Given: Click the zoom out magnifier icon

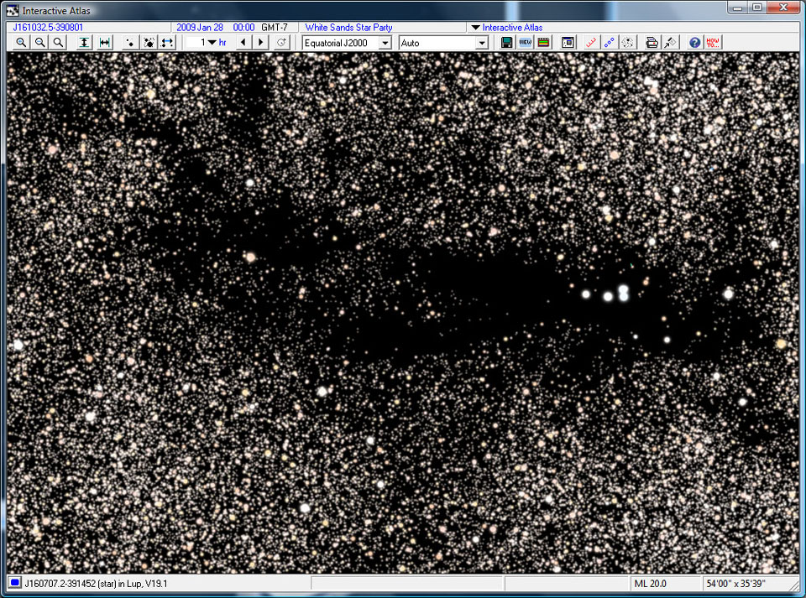Looking at the screenshot, I should [x=39, y=43].
